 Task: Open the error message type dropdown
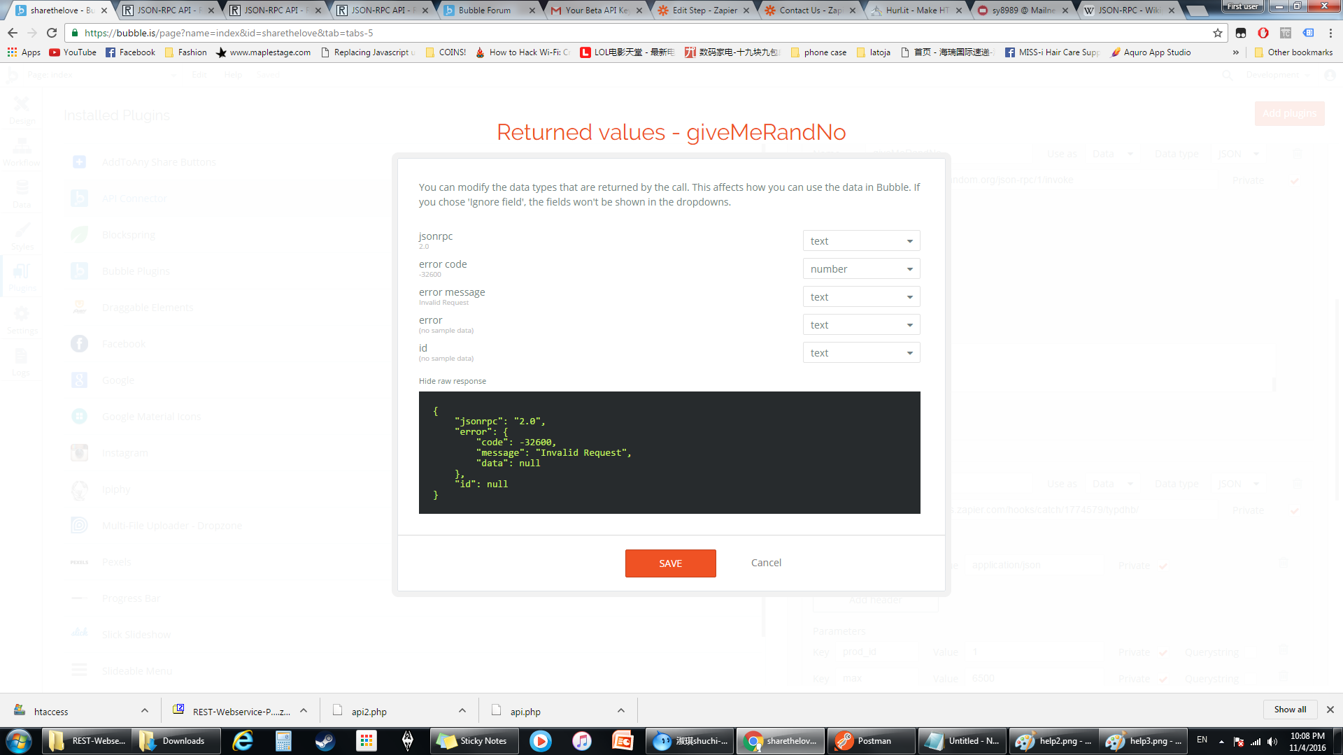pos(861,297)
